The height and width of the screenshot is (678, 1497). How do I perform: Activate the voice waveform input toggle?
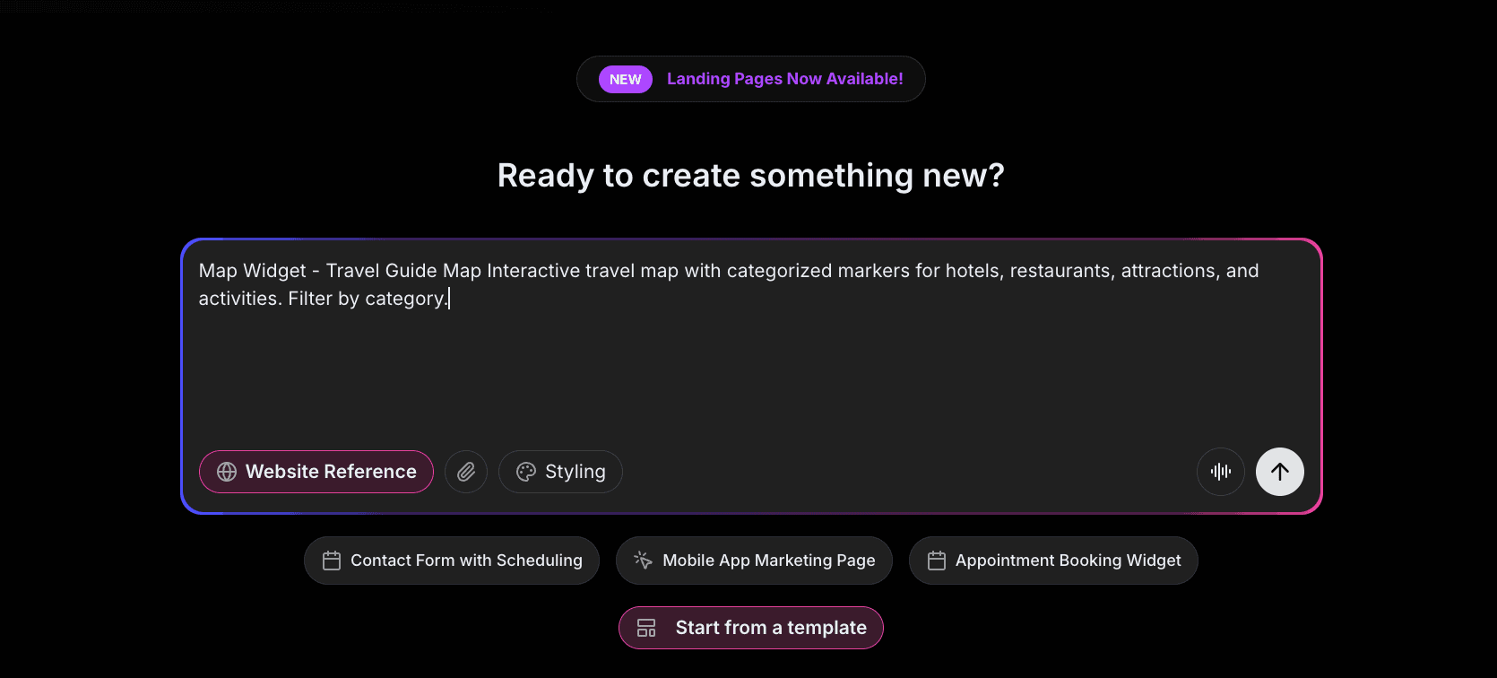1220,471
